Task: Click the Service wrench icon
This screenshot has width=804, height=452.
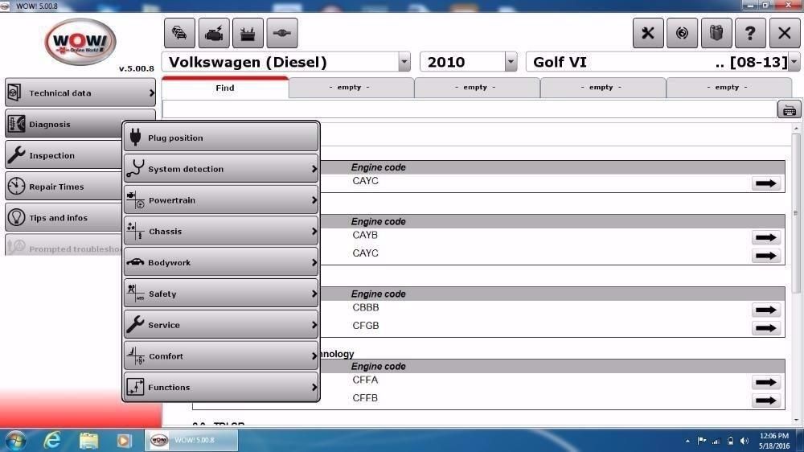Action: coord(135,324)
